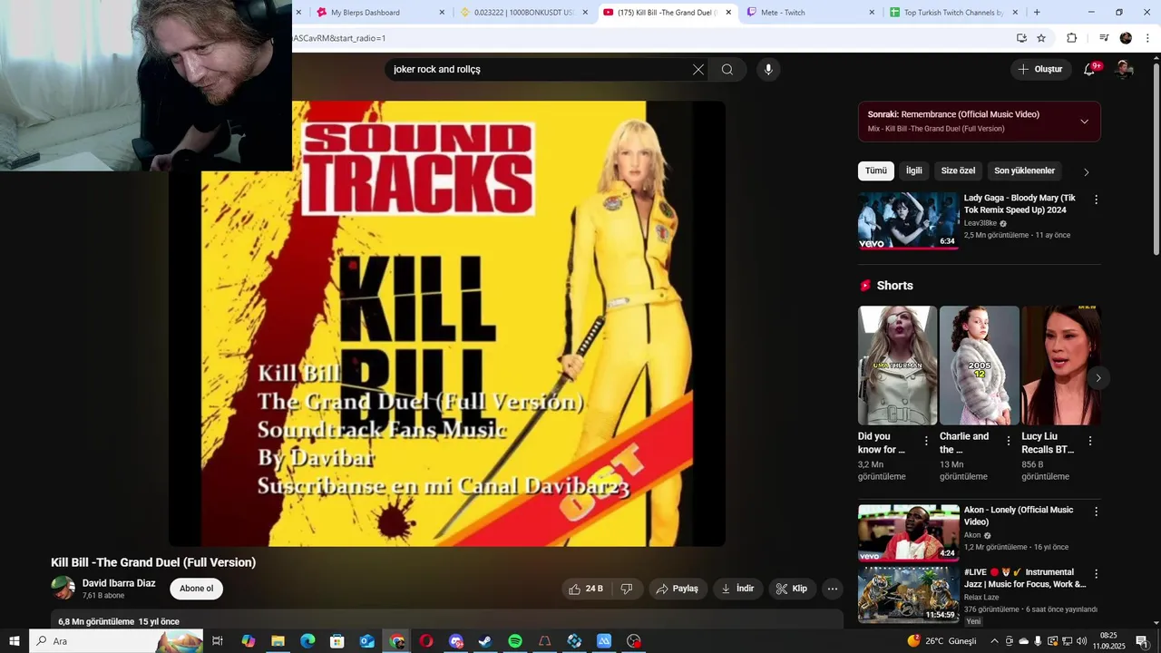Image resolution: width=1161 pixels, height=653 pixels.
Task: Open options for 'Charlie and the' Short
Action: (1008, 441)
